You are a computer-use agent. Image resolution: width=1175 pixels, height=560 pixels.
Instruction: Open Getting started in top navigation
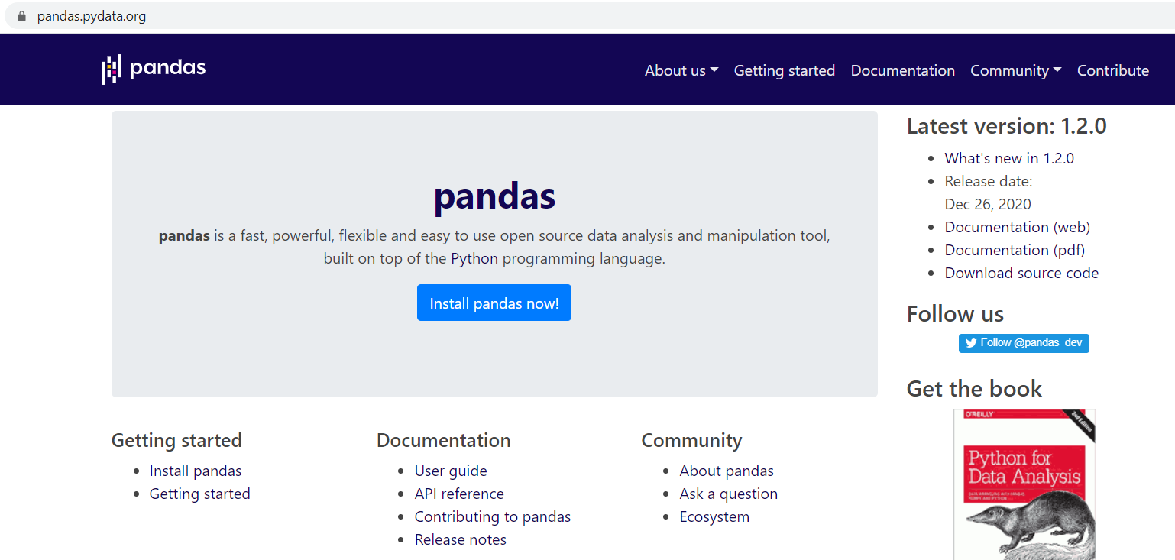point(784,70)
